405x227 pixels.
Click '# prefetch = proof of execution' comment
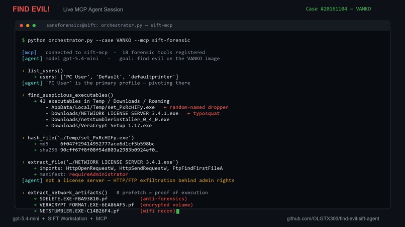click(162, 193)
